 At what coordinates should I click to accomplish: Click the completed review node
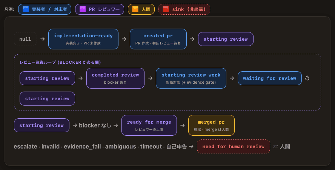click(x=115, y=78)
